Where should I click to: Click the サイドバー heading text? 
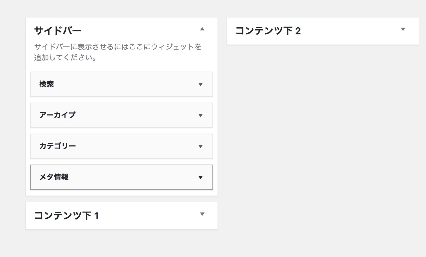[58, 30]
